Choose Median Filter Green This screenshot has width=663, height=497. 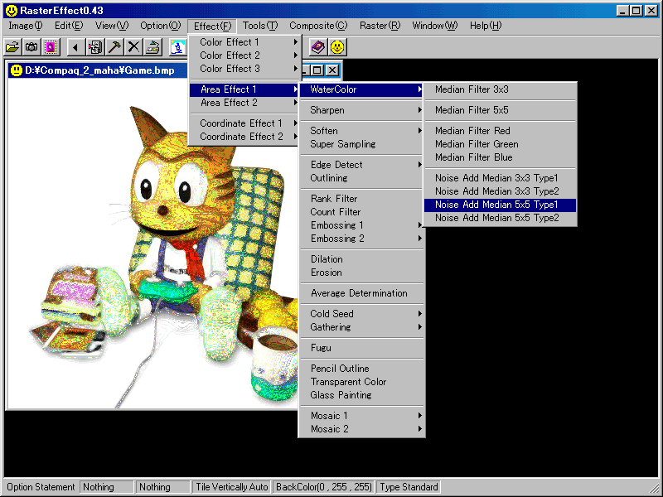point(501,144)
